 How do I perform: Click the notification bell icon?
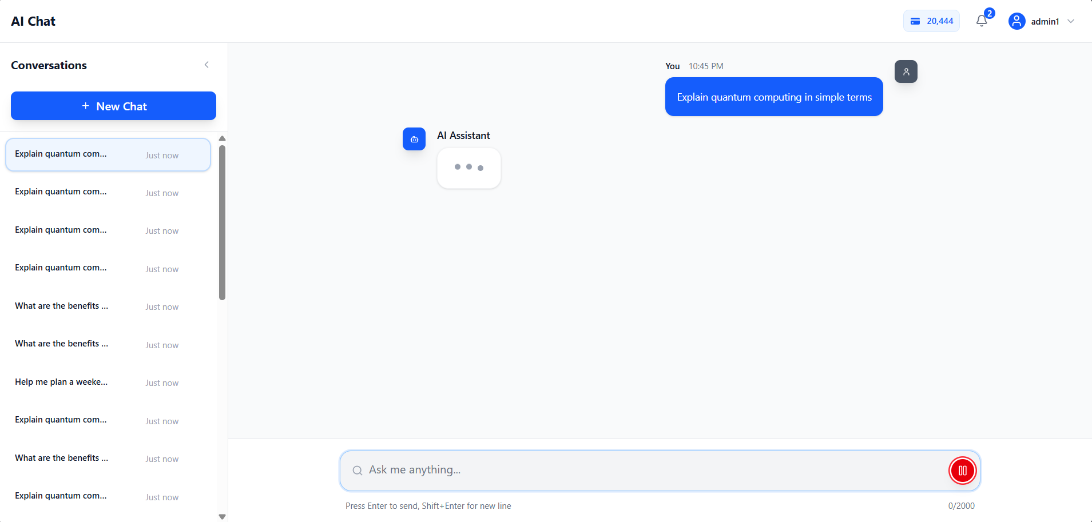click(x=982, y=21)
